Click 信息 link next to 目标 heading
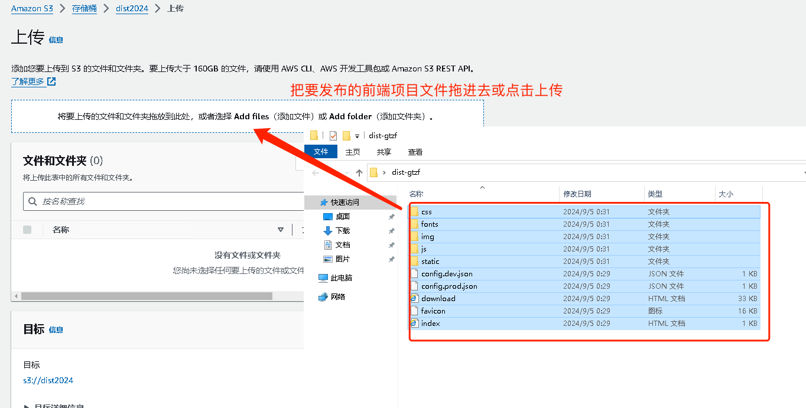 (x=56, y=330)
